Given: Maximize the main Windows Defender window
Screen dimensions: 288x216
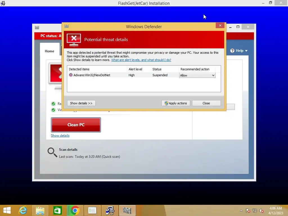Looking at the screenshot, I should tap(238, 27).
